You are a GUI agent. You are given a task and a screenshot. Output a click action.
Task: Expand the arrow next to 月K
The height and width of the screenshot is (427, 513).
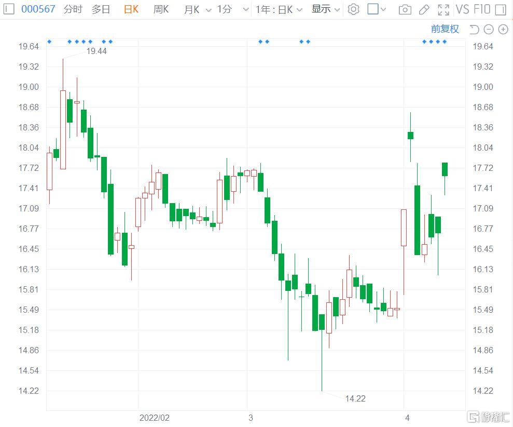209,10
